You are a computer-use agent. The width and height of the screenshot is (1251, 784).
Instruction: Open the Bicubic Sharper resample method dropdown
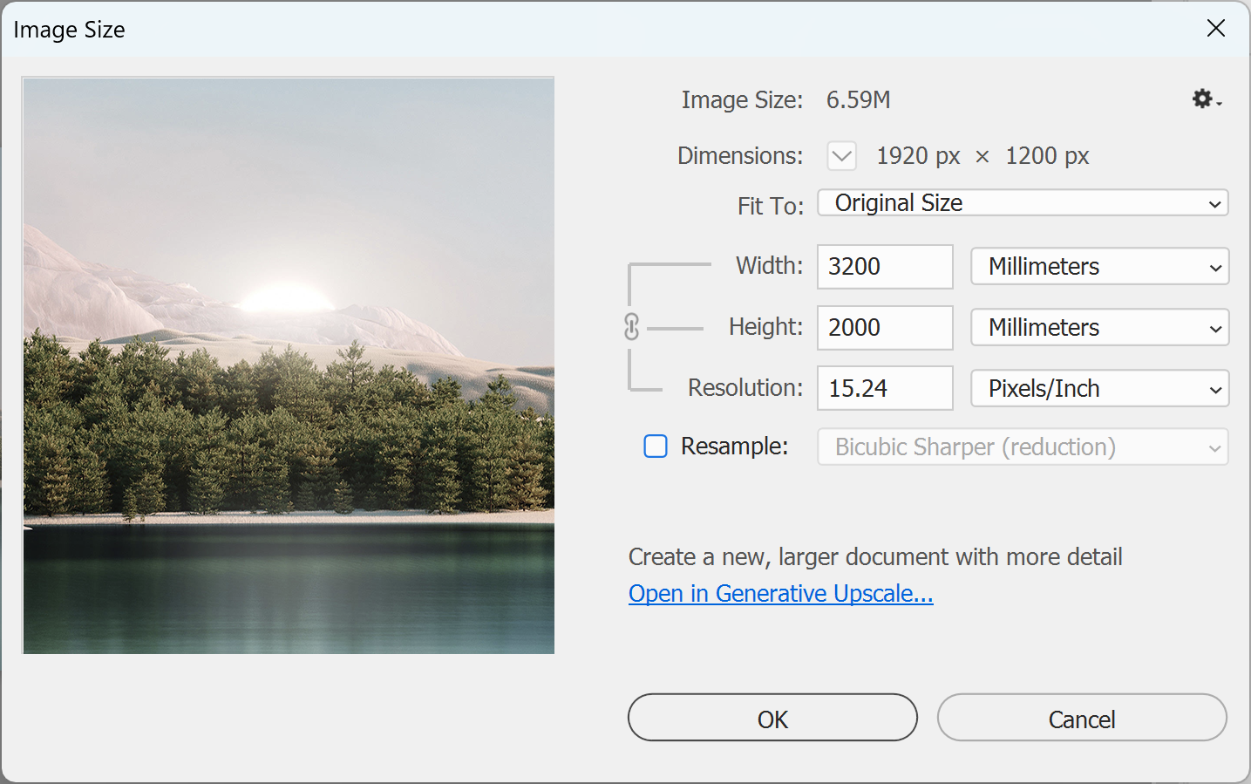point(1023,447)
